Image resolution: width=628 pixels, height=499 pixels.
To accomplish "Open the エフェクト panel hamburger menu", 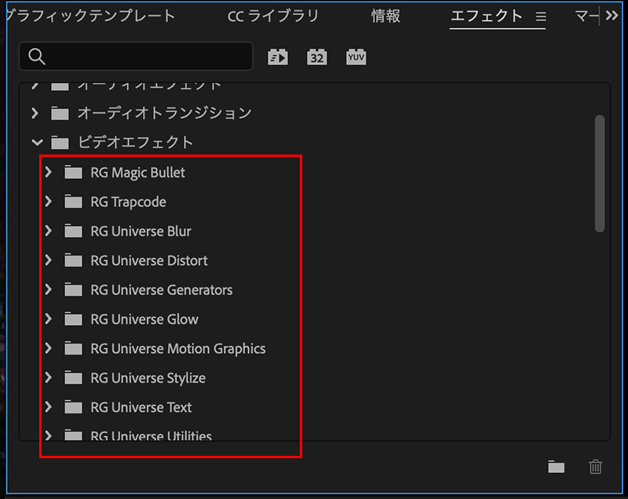I will 540,16.
